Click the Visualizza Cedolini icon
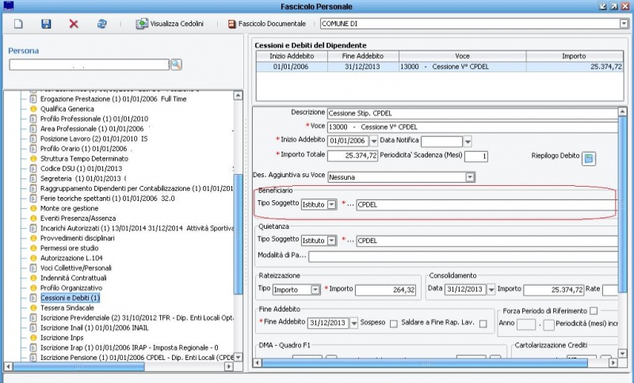 (x=143, y=25)
